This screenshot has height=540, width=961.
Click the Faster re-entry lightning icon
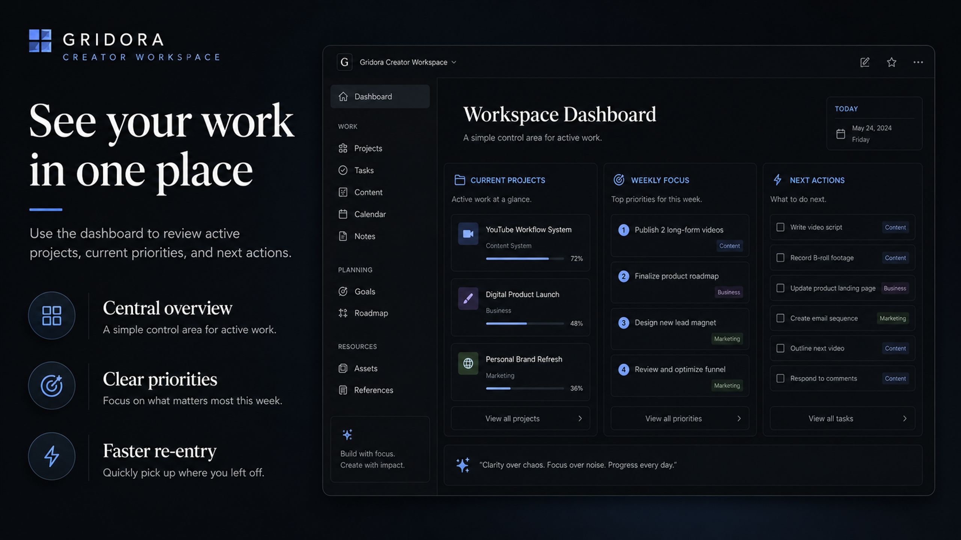51,456
